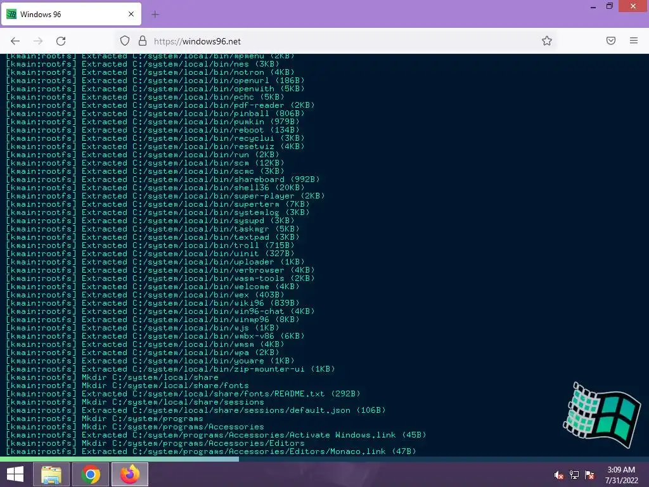This screenshot has width=649, height=487.
Task: Close the Windows 96 tab
Action: click(x=131, y=14)
